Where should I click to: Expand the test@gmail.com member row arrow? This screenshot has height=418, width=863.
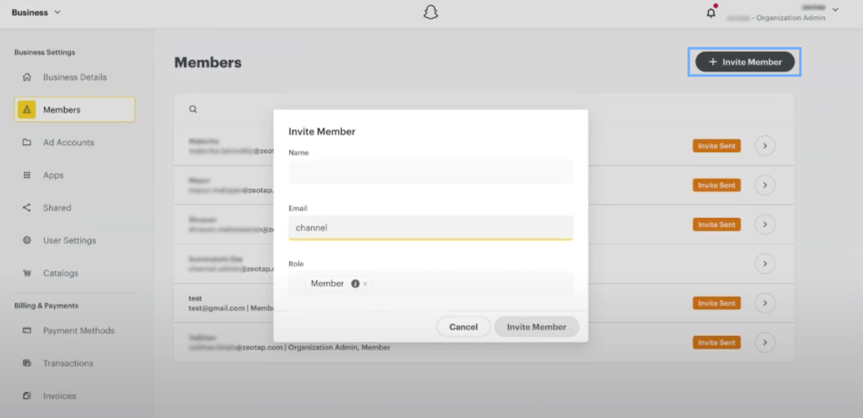(765, 303)
